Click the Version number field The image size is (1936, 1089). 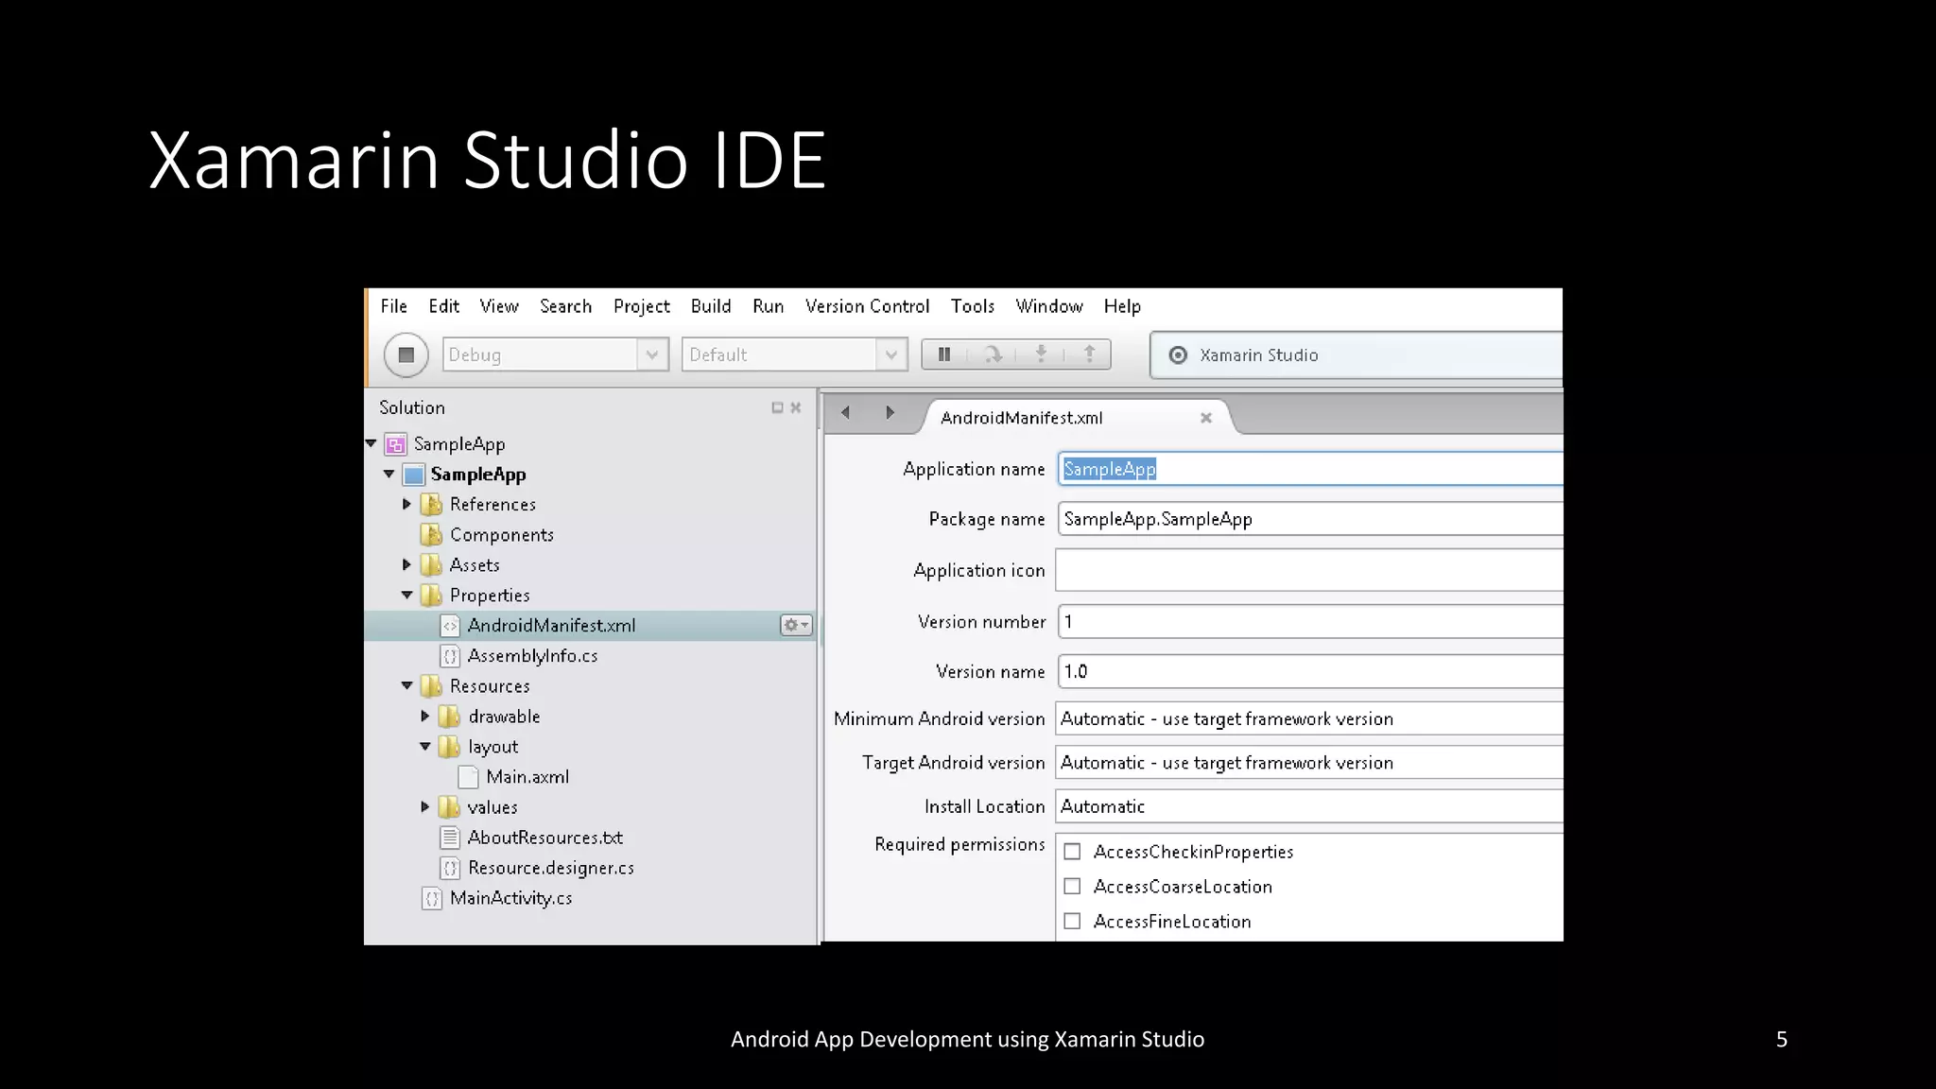pos(1309,621)
